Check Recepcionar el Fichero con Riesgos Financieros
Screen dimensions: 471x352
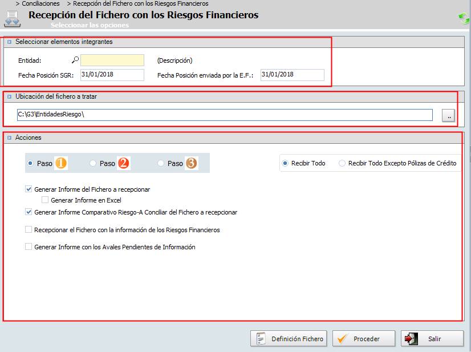tap(29, 230)
